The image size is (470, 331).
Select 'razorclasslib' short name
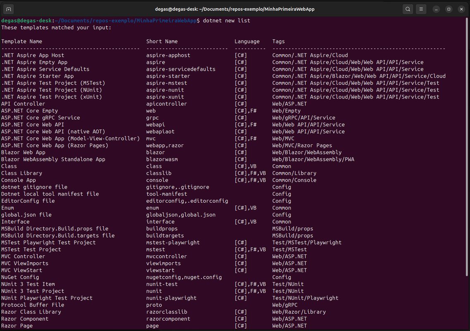(x=167, y=312)
